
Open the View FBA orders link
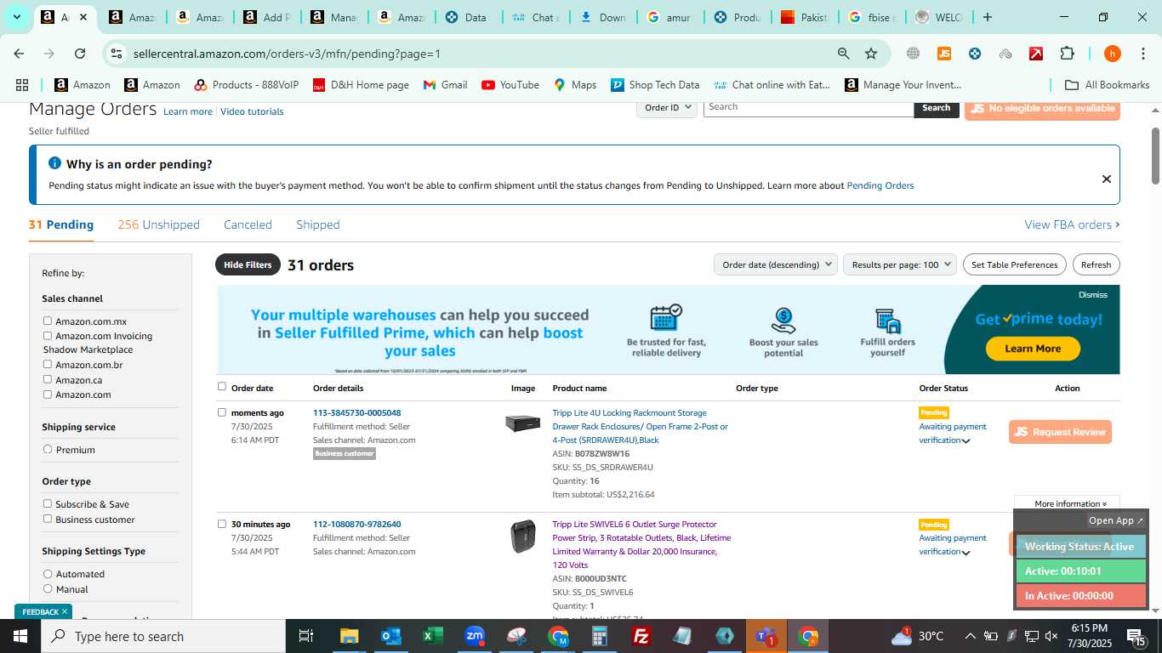point(1072,224)
